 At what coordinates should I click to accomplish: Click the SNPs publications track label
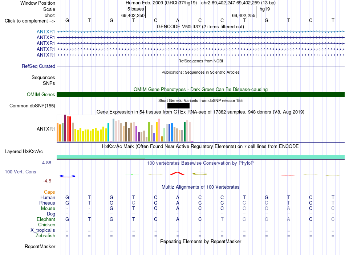pos(49,83)
